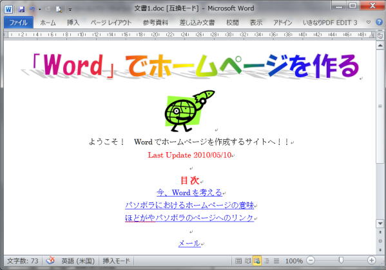Open the 今、Wordを考える hyperlink

(189, 193)
